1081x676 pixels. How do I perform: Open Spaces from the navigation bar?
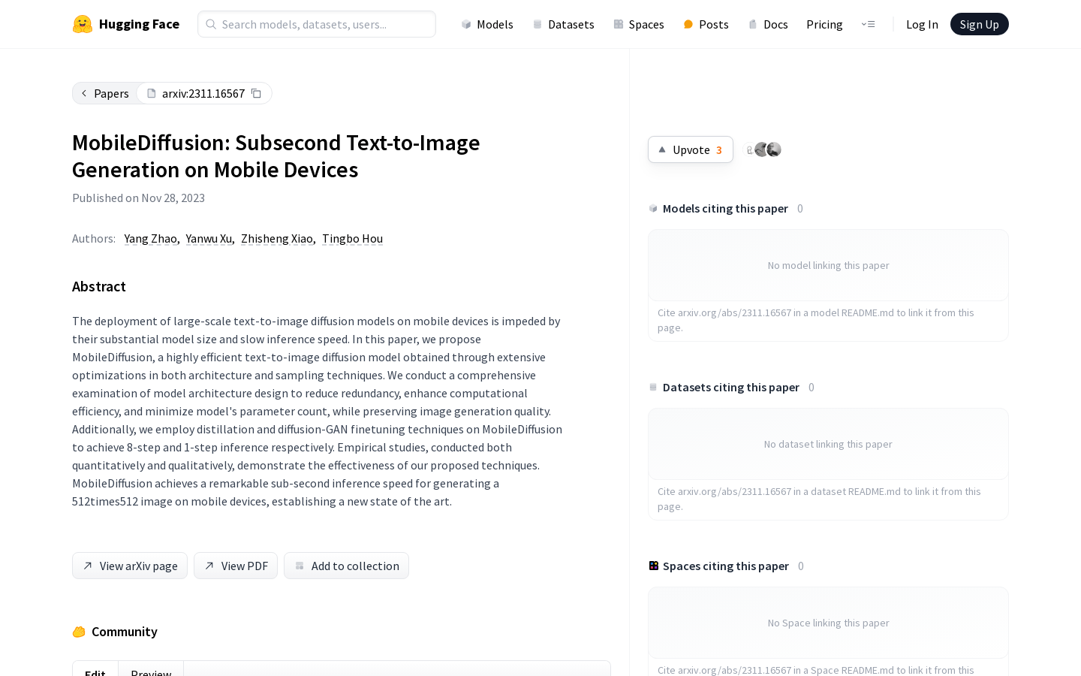[x=639, y=24]
